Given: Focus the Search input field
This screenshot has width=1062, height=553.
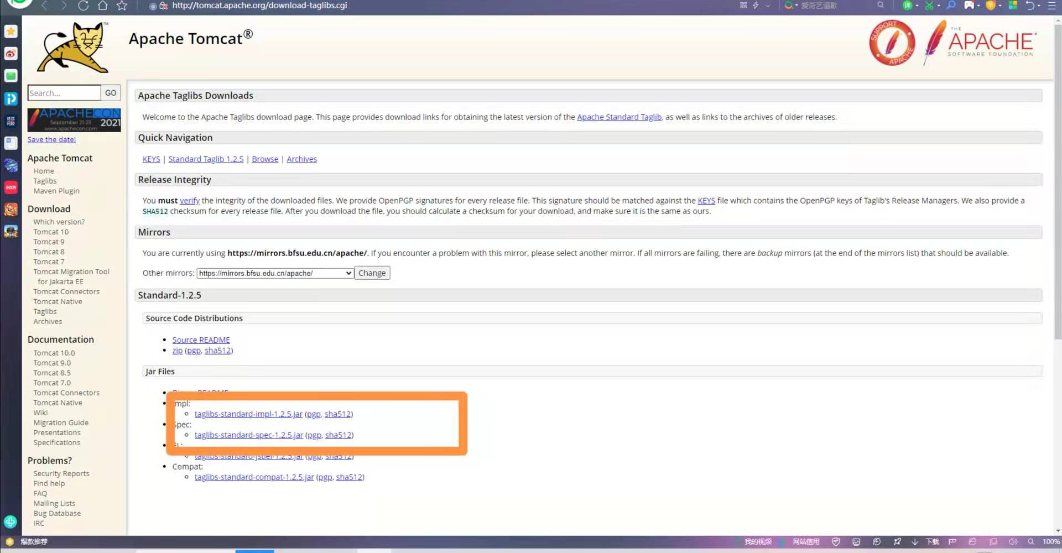Looking at the screenshot, I should tap(64, 93).
